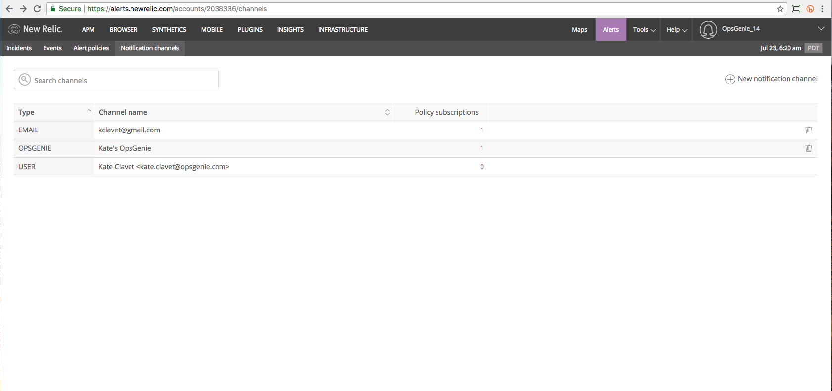Screen dimensions: 832x391
Task: Select the Notification channels tab
Action: pyautogui.click(x=150, y=48)
